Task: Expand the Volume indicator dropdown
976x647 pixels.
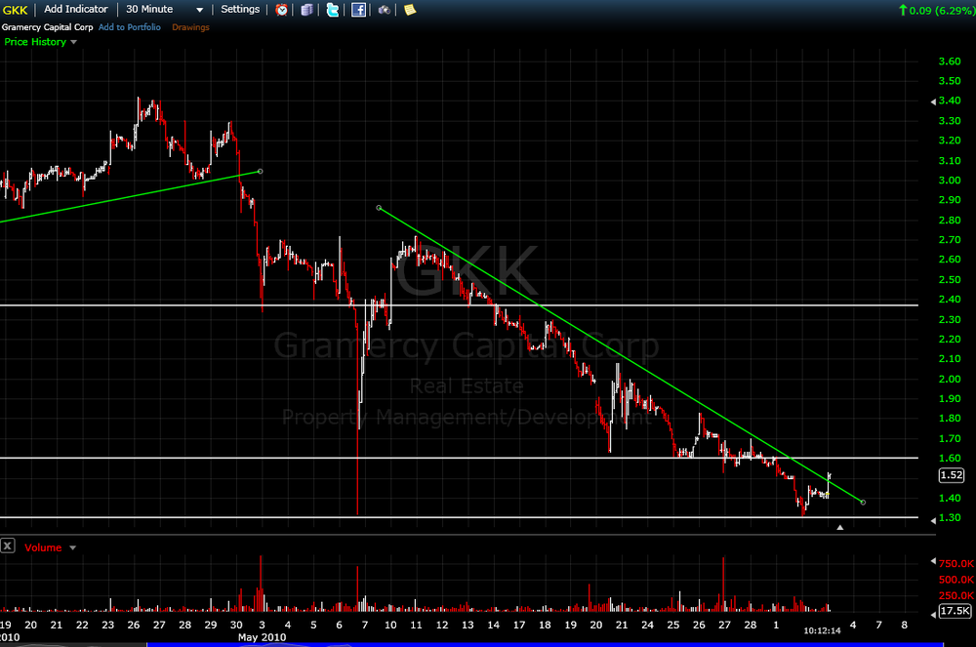Action: 73,548
